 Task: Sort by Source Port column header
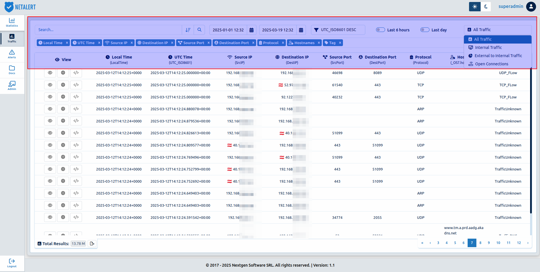point(337,60)
